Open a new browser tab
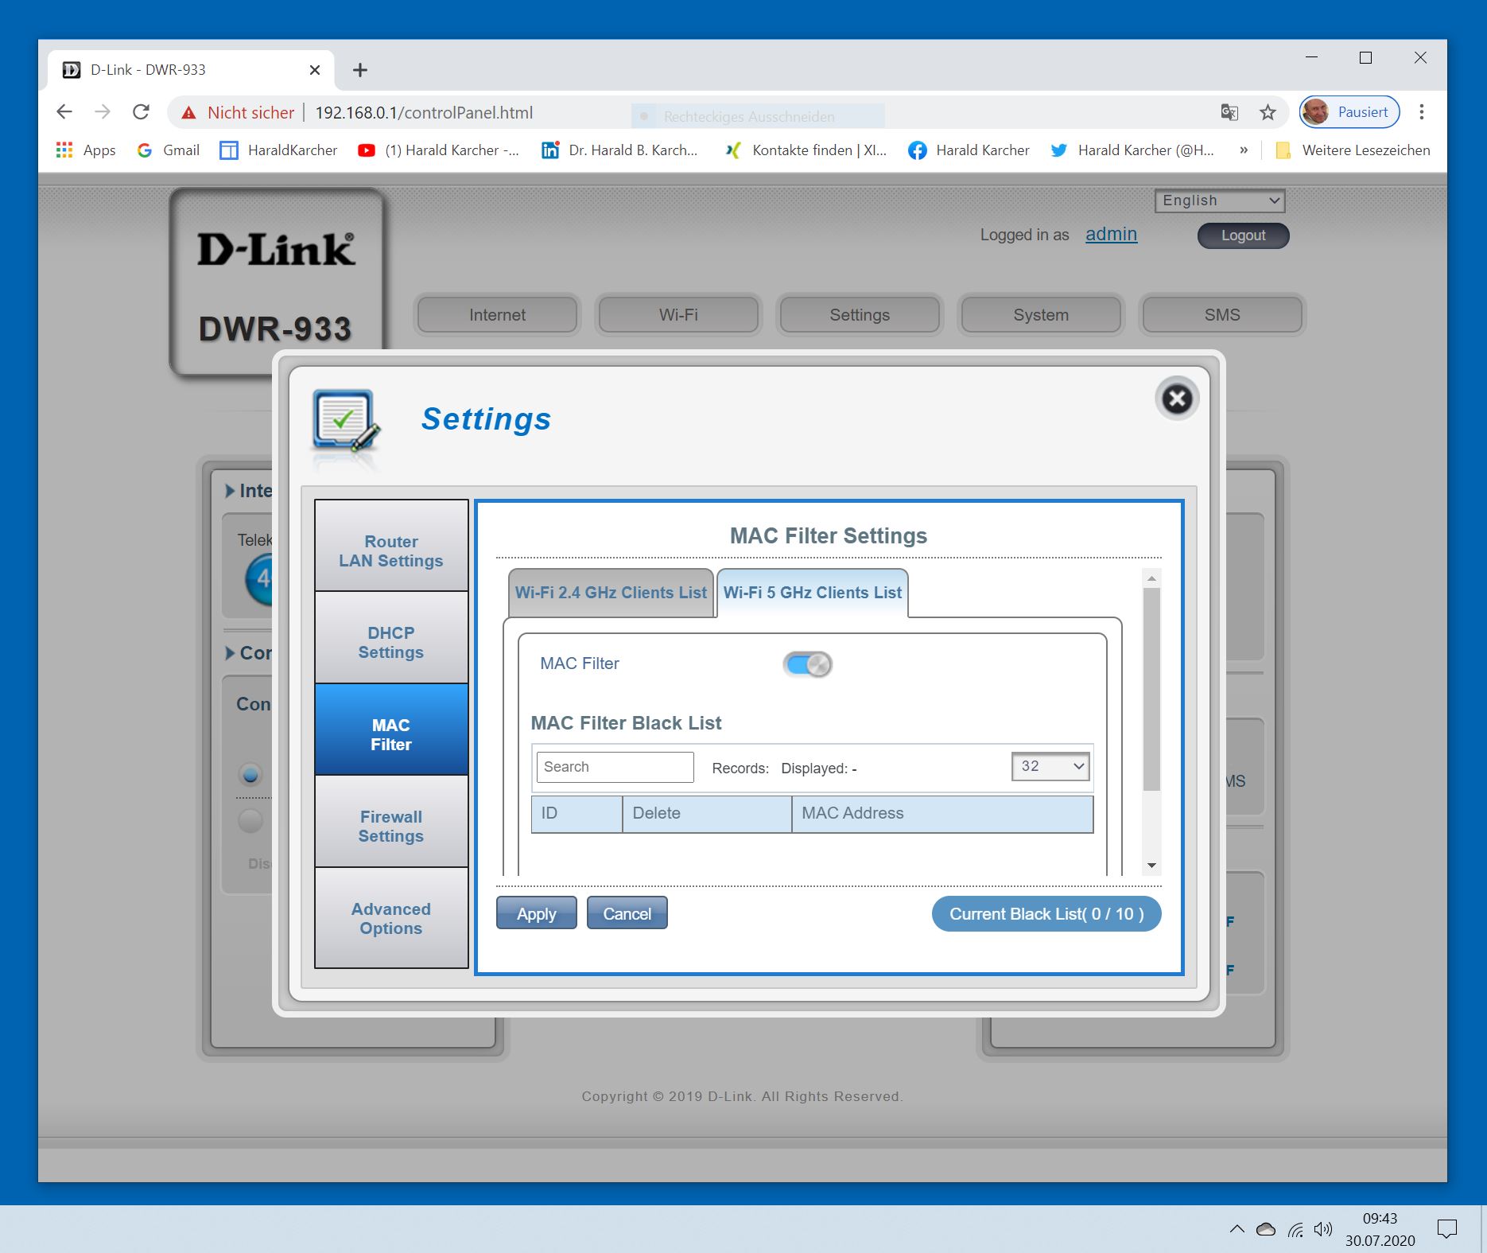Viewport: 1487px width, 1253px height. pyautogui.click(x=360, y=70)
